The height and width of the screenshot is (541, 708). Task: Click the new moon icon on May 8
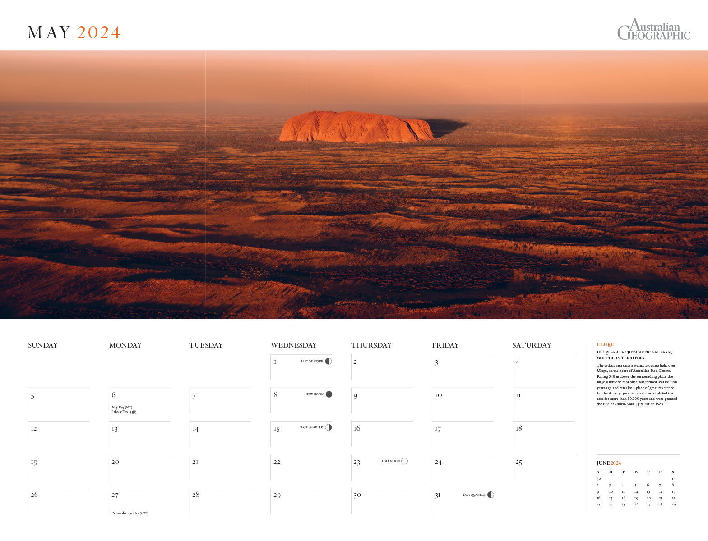coord(329,394)
